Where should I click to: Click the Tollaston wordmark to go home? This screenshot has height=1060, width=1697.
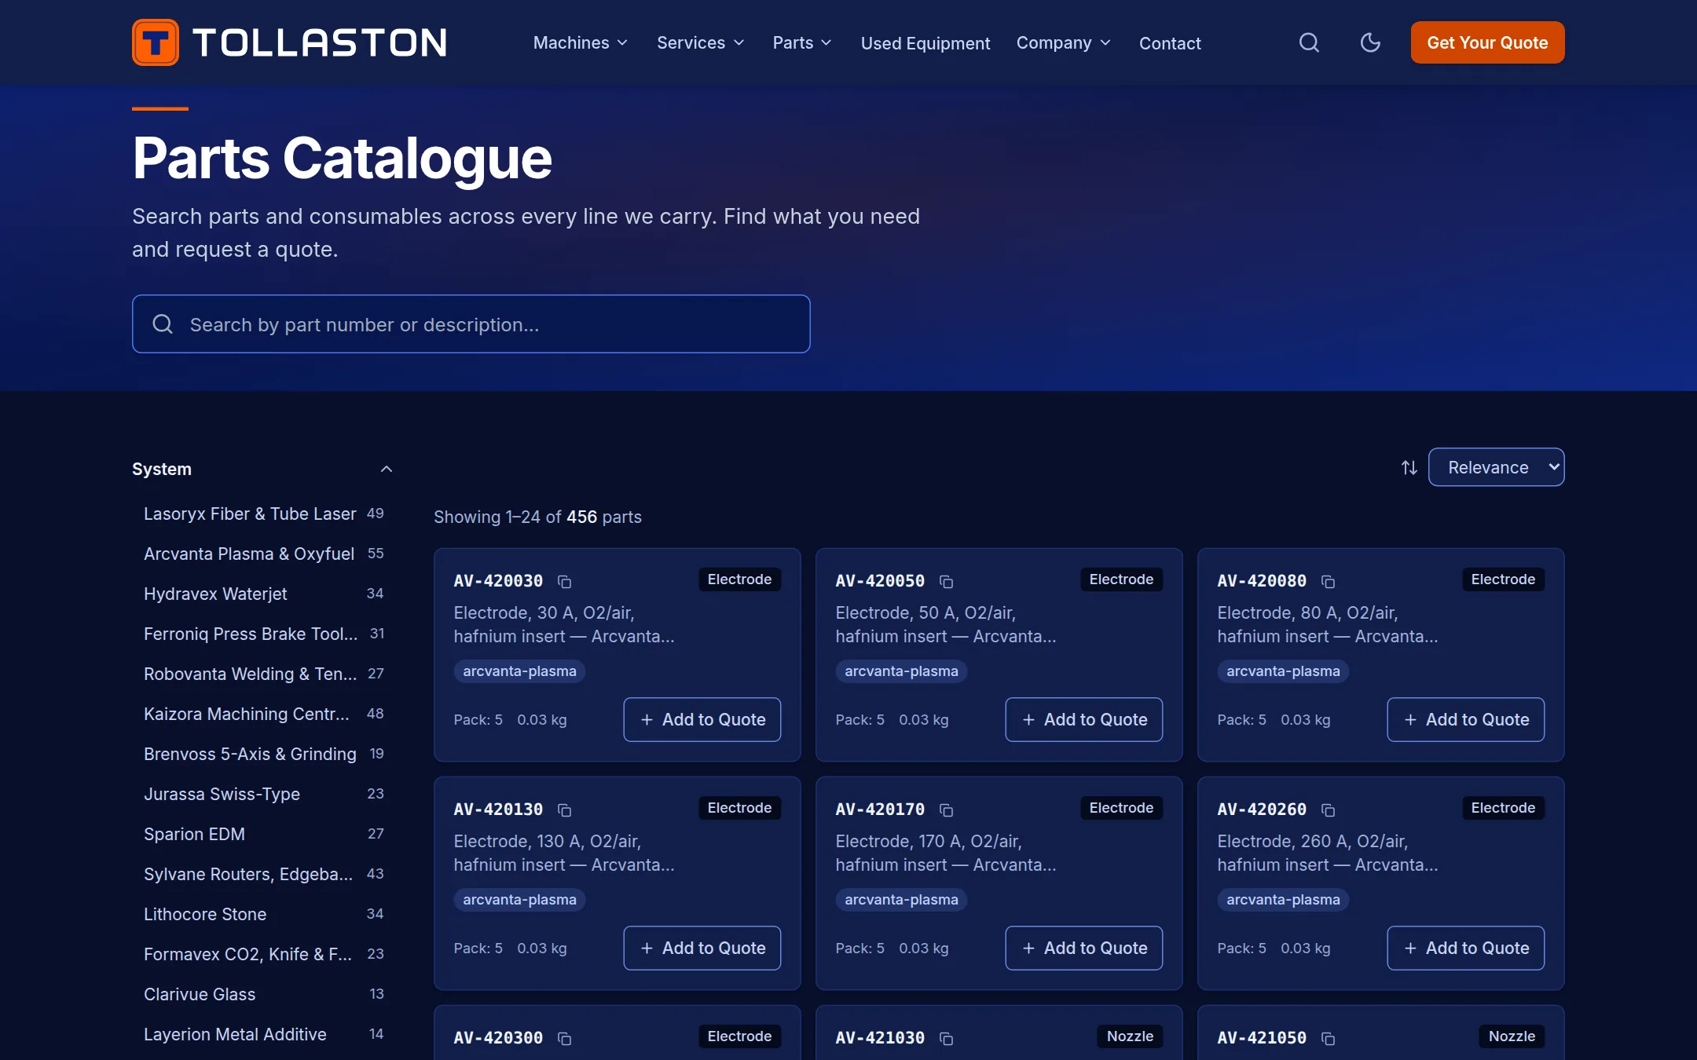click(x=320, y=42)
